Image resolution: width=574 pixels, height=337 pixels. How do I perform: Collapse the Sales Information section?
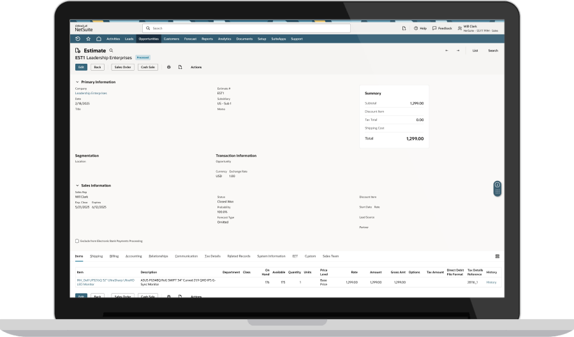(77, 185)
